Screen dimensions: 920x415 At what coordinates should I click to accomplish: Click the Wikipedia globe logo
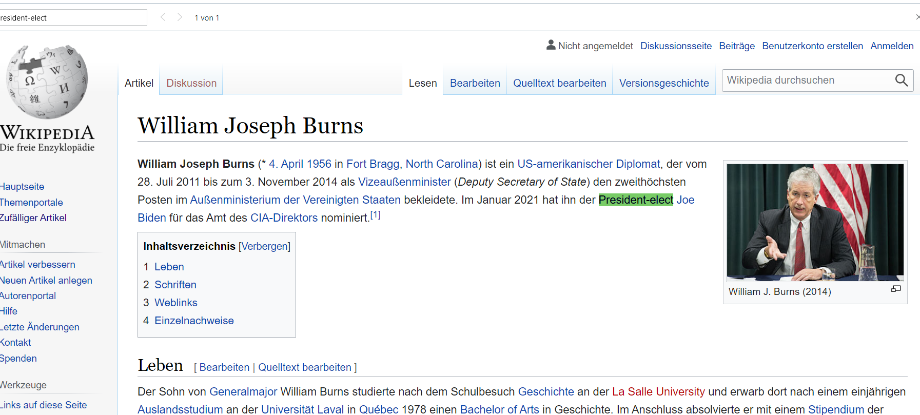(x=47, y=82)
